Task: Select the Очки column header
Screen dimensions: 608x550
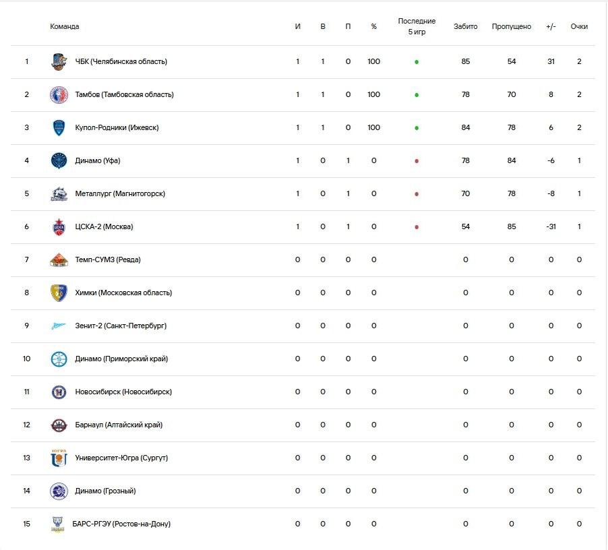Action: (x=579, y=26)
